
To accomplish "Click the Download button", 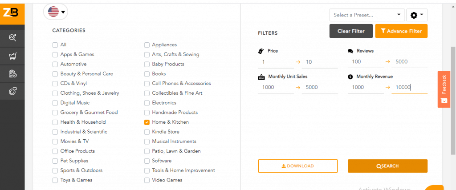I will (x=297, y=166).
